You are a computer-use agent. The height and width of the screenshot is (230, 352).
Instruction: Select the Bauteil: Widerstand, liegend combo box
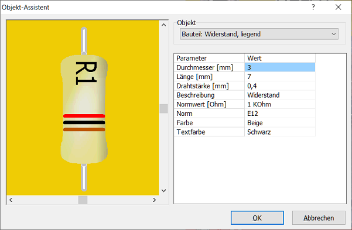pyautogui.click(x=259, y=34)
